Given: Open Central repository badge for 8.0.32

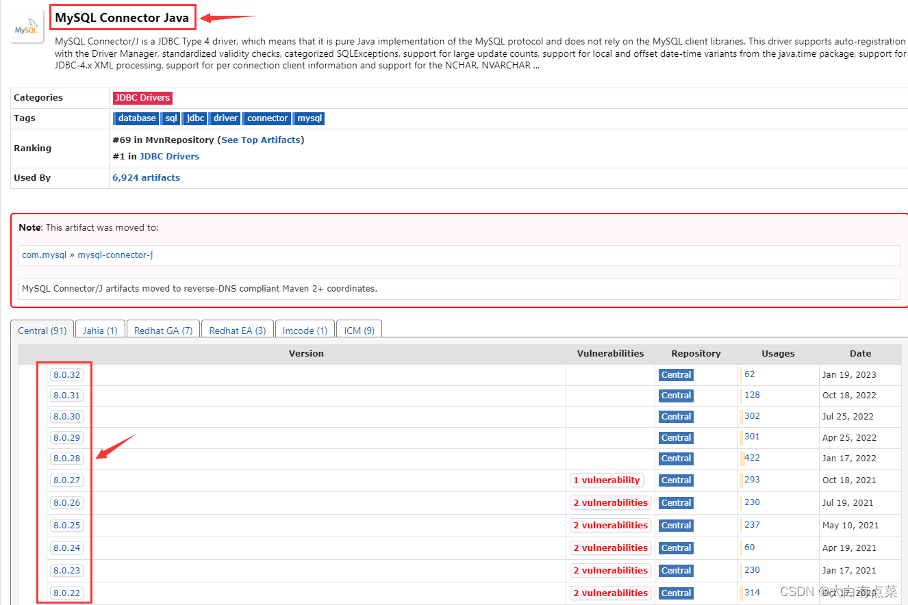Looking at the screenshot, I should (676, 375).
